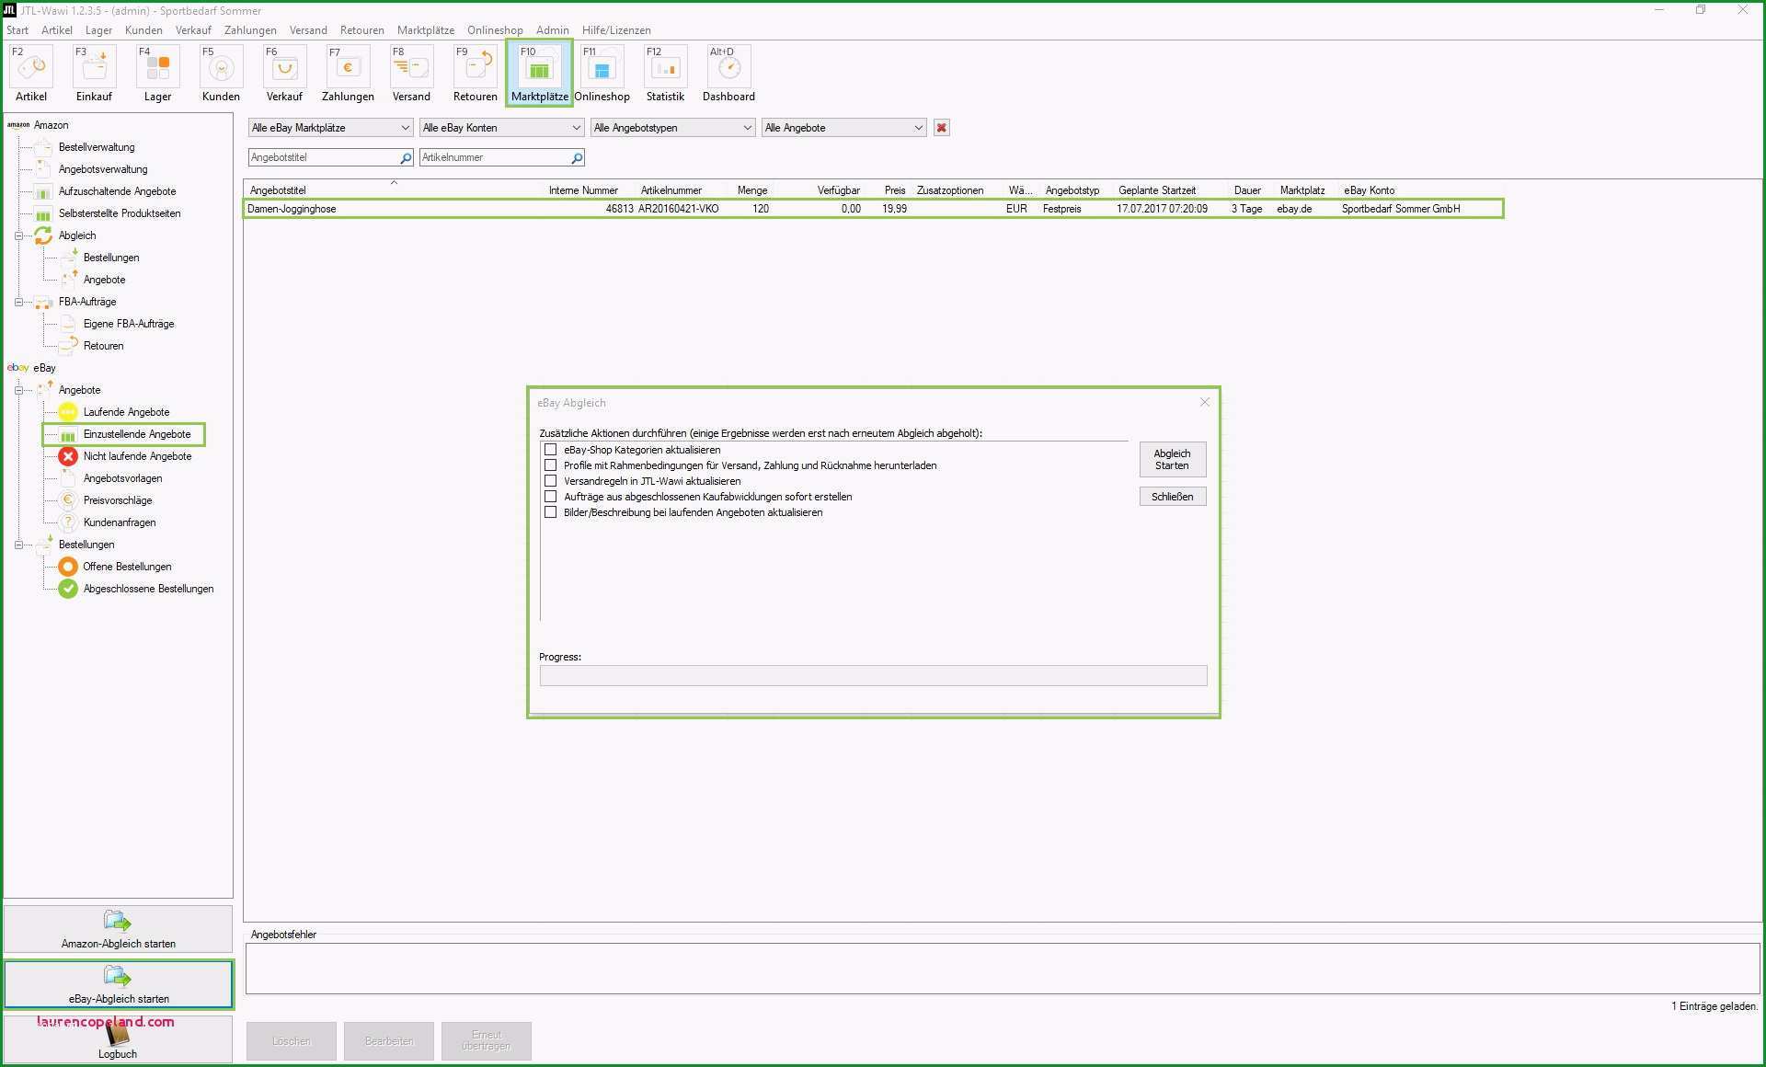
Task: Collapse the eBay Angebote tree node
Action: pyautogui.click(x=18, y=390)
